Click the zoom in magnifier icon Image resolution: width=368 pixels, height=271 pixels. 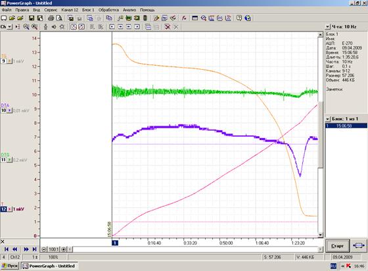[x=34, y=27]
